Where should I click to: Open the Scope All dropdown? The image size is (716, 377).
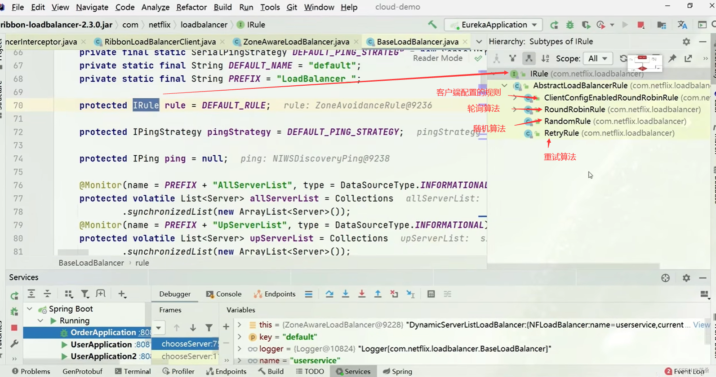tap(597, 58)
